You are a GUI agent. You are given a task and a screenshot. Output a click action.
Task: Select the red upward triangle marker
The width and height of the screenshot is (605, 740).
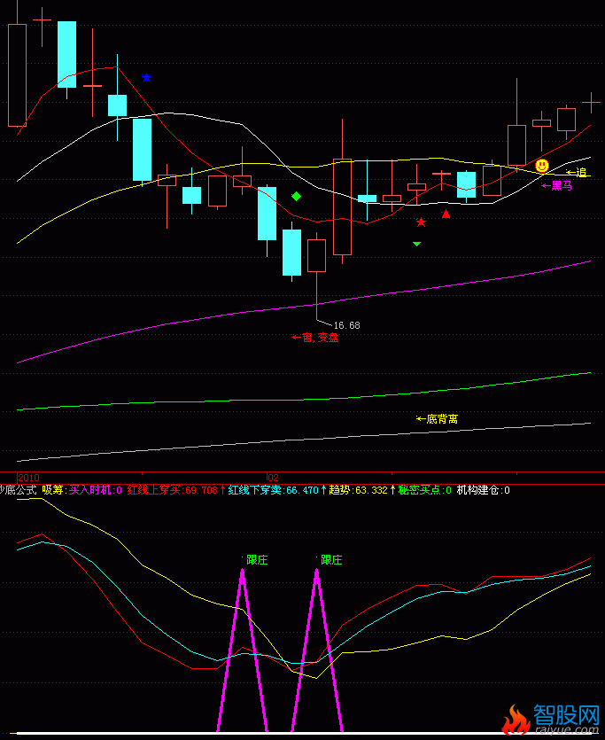446,214
